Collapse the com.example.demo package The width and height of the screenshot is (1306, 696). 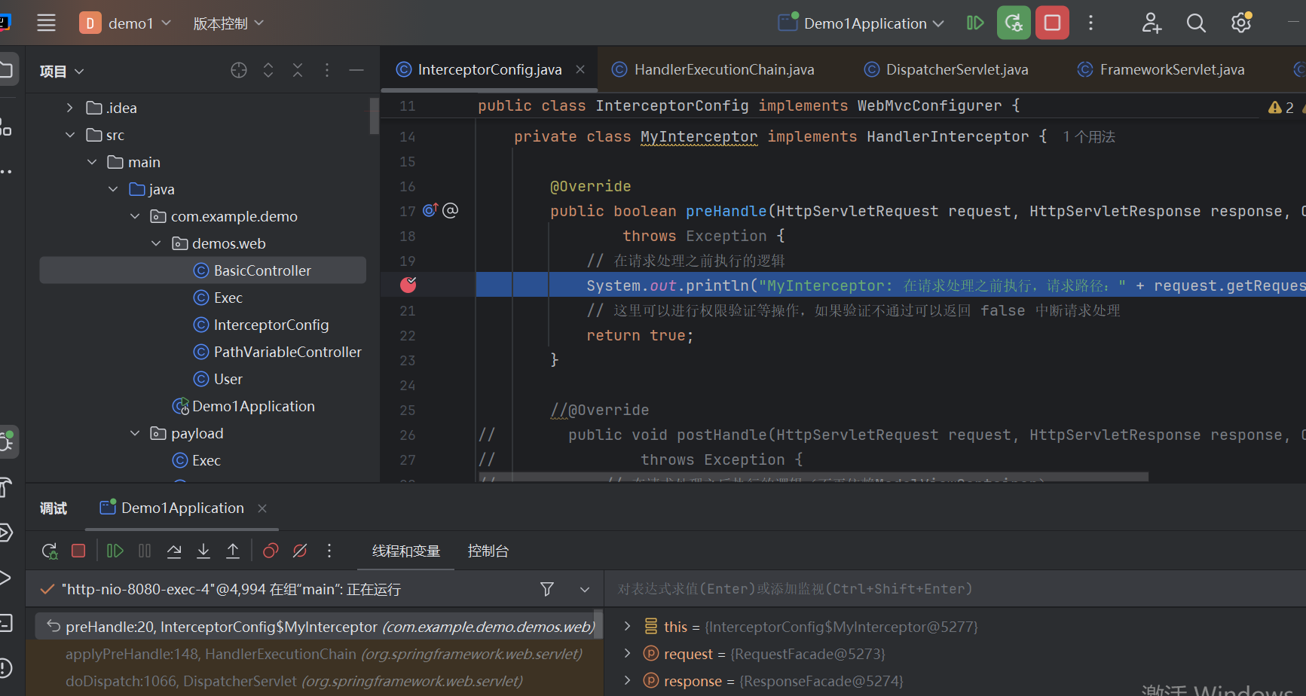pos(135,216)
